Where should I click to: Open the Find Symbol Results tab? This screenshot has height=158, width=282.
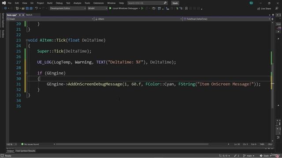point(26,151)
